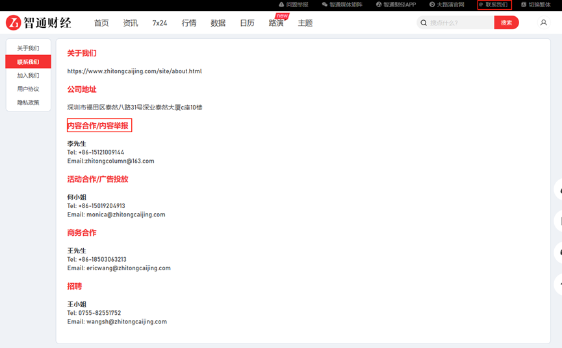The image size is (562, 348).
Task: Open the 7x24 navigation item
Action: [x=159, y=23]
